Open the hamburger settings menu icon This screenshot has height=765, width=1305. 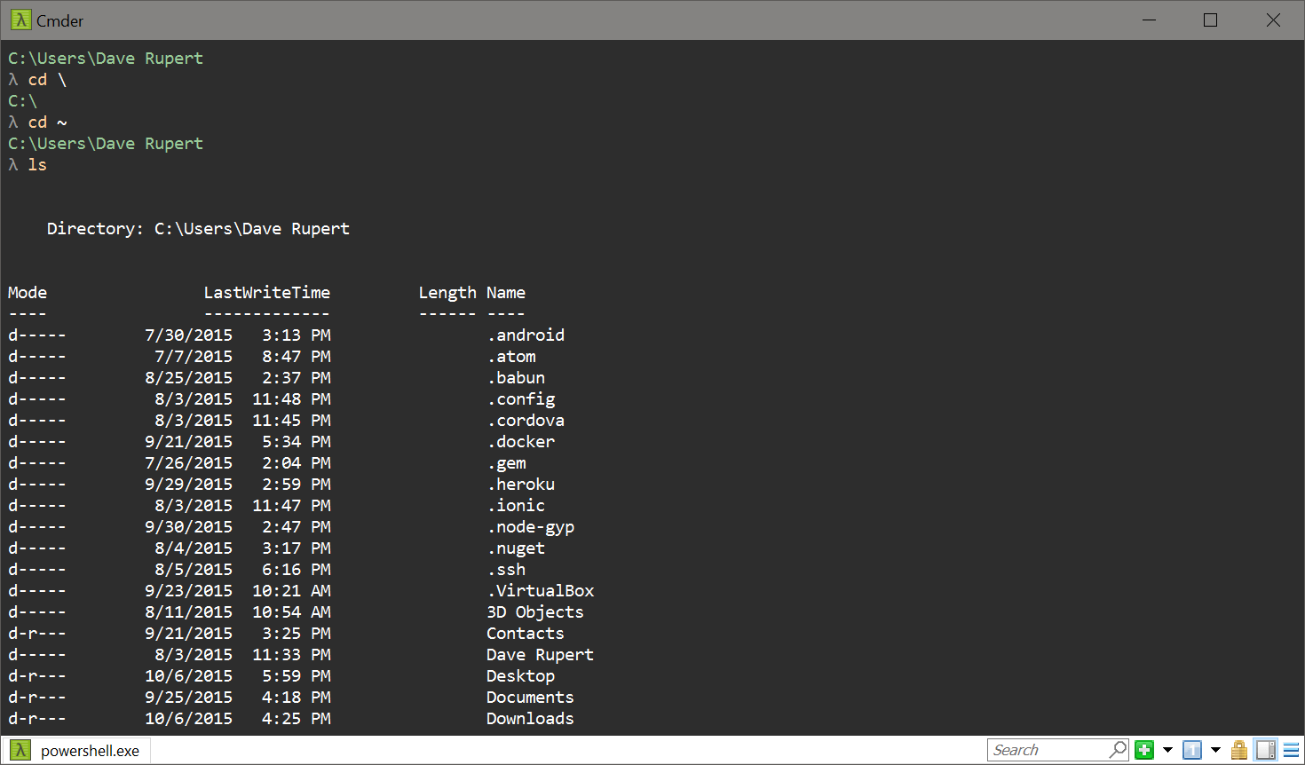1291,750
